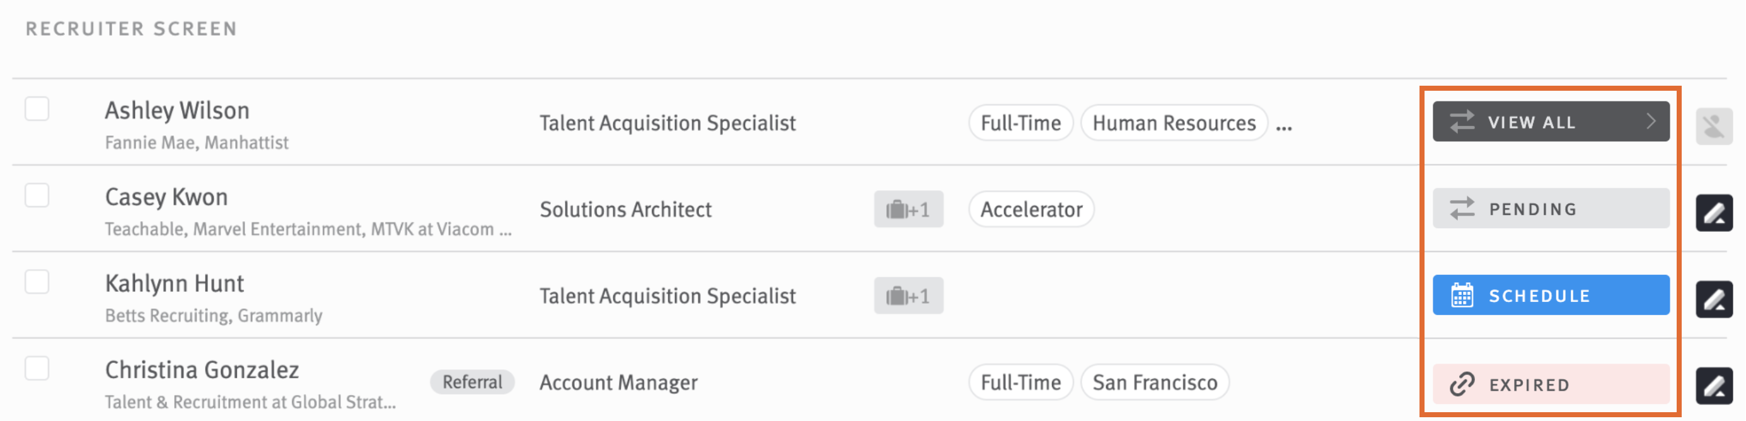The height and width of the screenshot is (421, 1746).
Task: Check the checkbox for Casey Kwon
Action: (37, 195)
